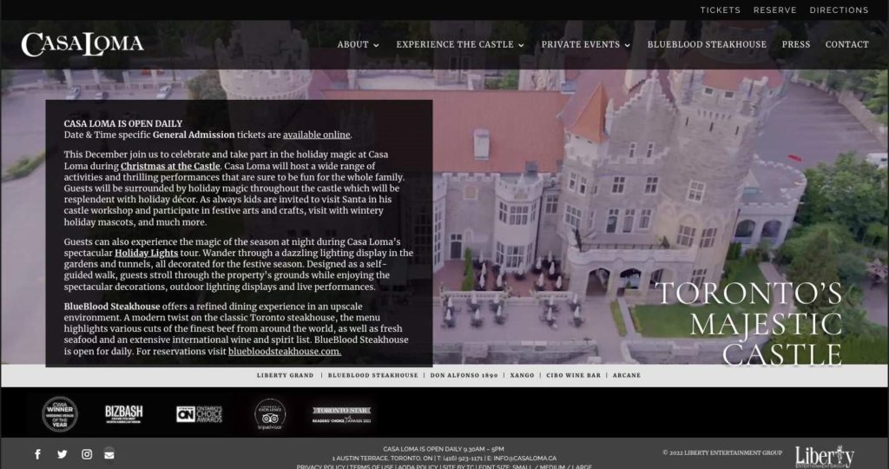Screen dimensions: 889x469
Task: Open the Holiday Lights link
Action: [x=146, y=253]
